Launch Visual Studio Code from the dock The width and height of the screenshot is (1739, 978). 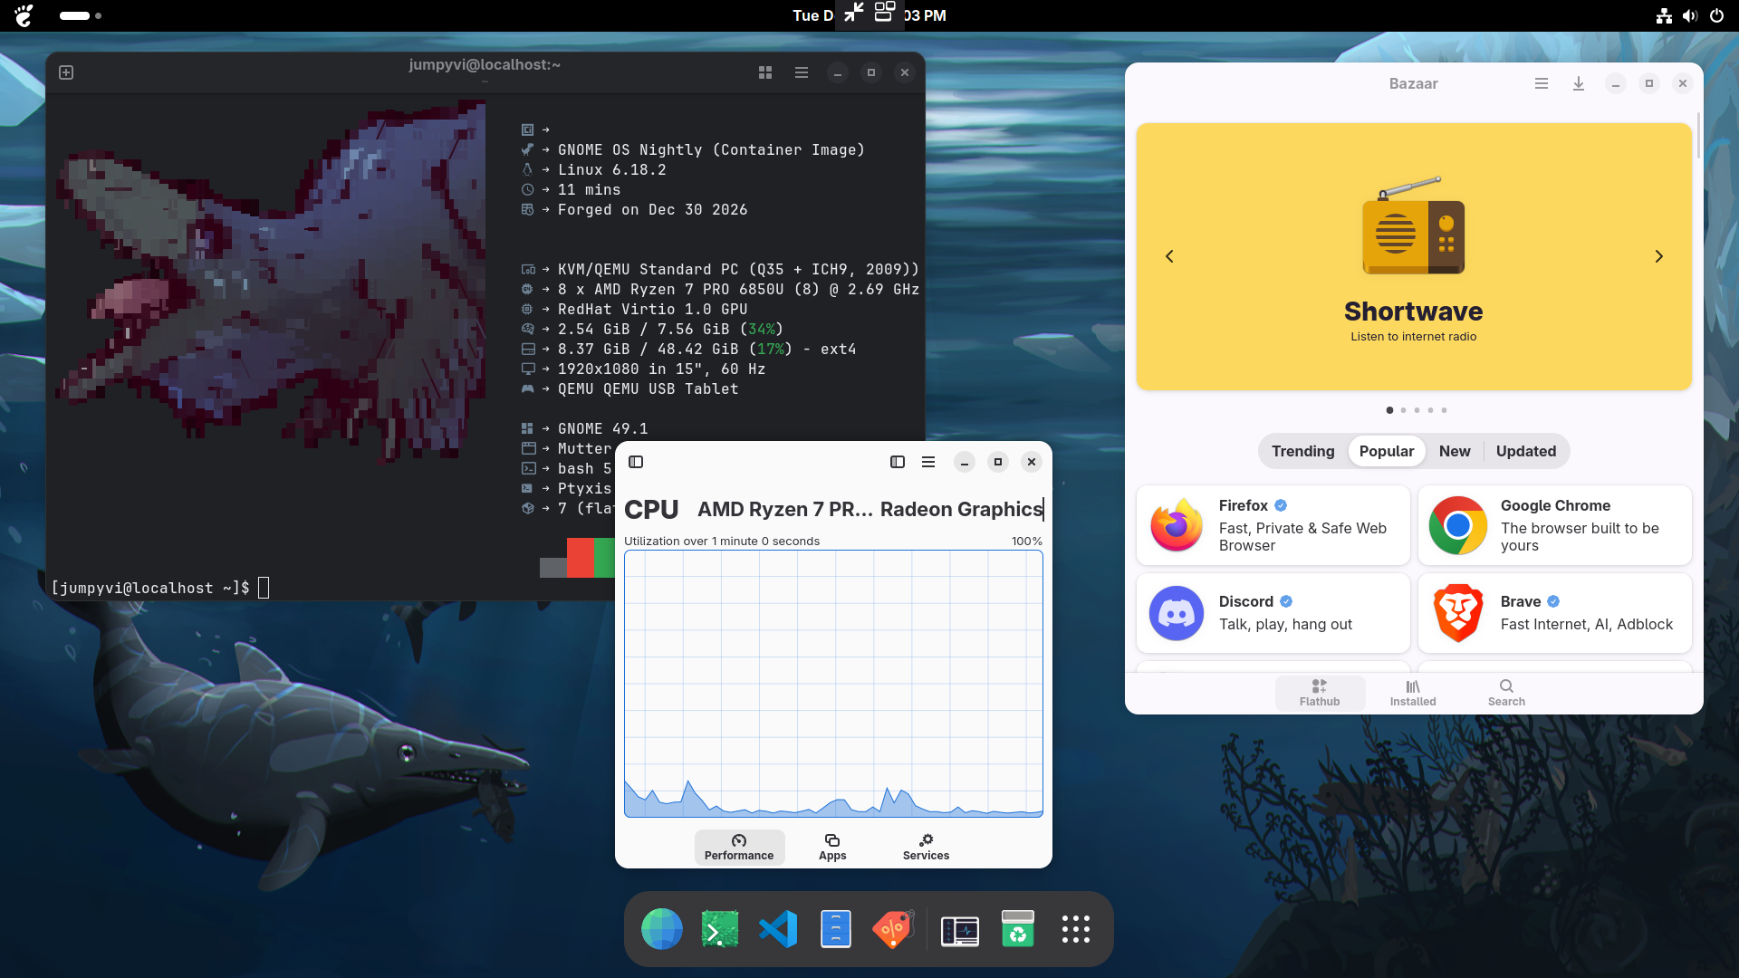778,928
